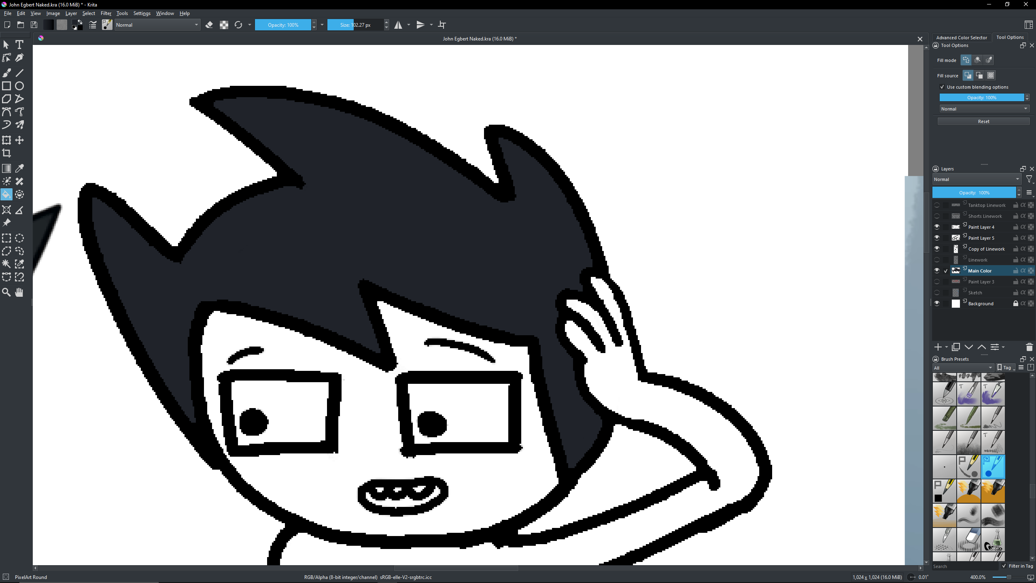Select the Text tool
The image size is (1036, 583).
pyautogui.click(x=19, y=45)
